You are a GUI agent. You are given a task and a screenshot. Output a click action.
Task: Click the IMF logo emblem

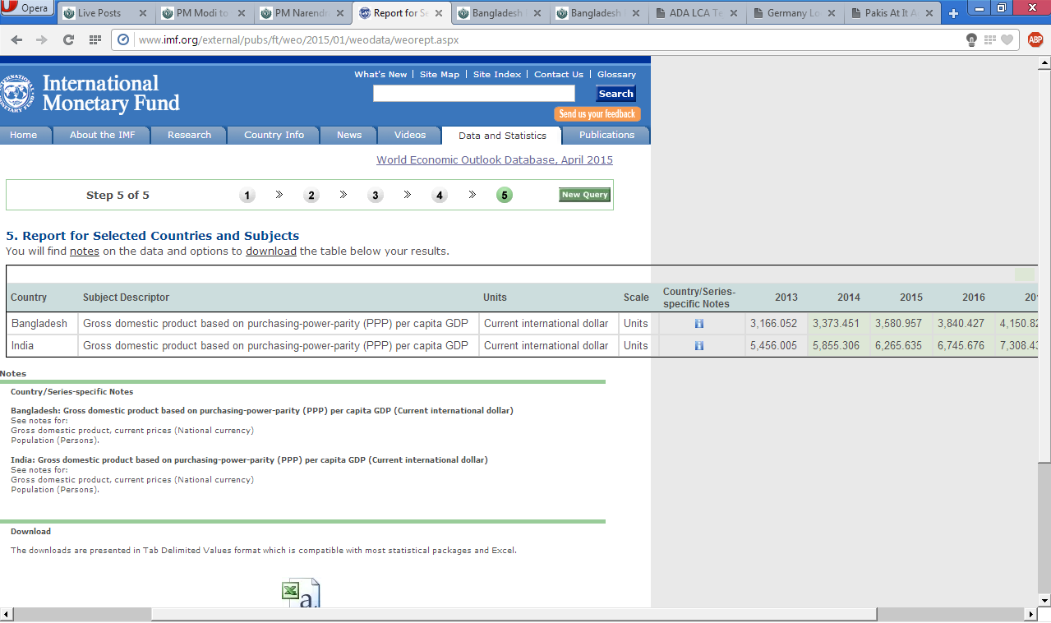tap(16, 93)
